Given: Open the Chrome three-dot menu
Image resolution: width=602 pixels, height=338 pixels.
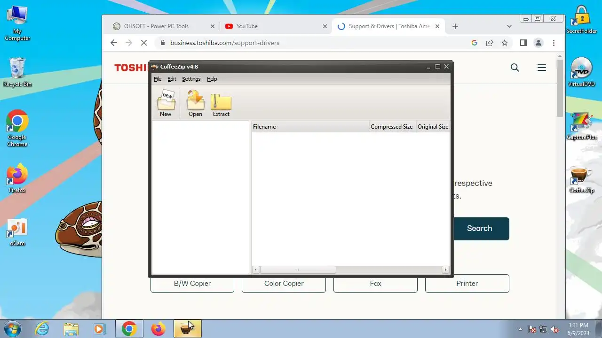Looking at the screenshot, I should 554,43.
